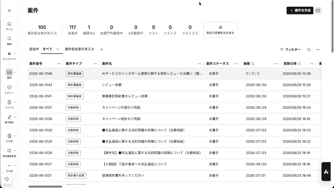Open 案件番号 column options menu
334x188 pixels.
[59, 63]
